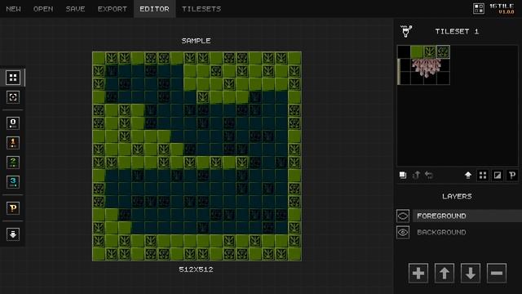This screenshot has height=294, width=522.
Task: Select the Background layer
Action: [x=467, y=232]
